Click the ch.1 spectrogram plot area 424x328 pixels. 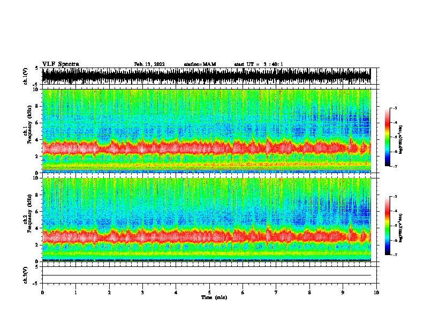[206, 131]
